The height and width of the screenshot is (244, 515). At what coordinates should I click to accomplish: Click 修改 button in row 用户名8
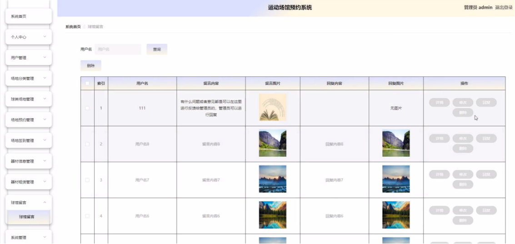[x=463, y=138]
